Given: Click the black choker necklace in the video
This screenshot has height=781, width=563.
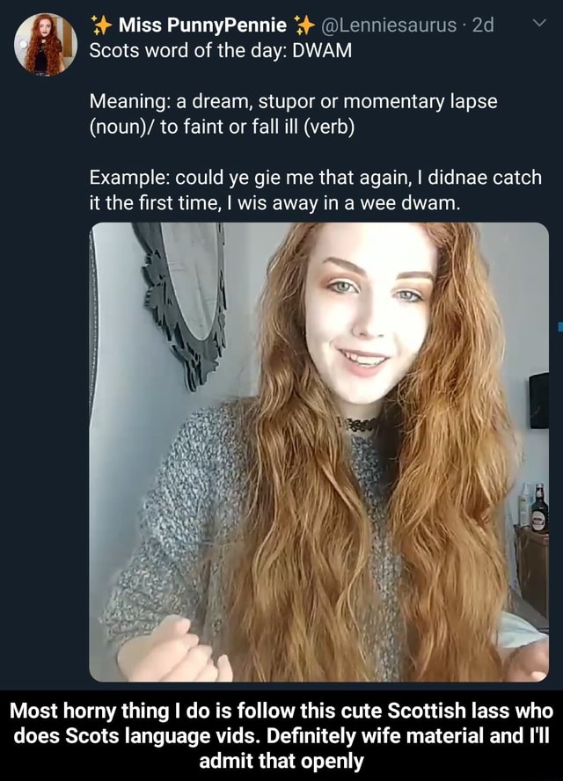Looking at the screenshot, I should (x=363, y=424).
